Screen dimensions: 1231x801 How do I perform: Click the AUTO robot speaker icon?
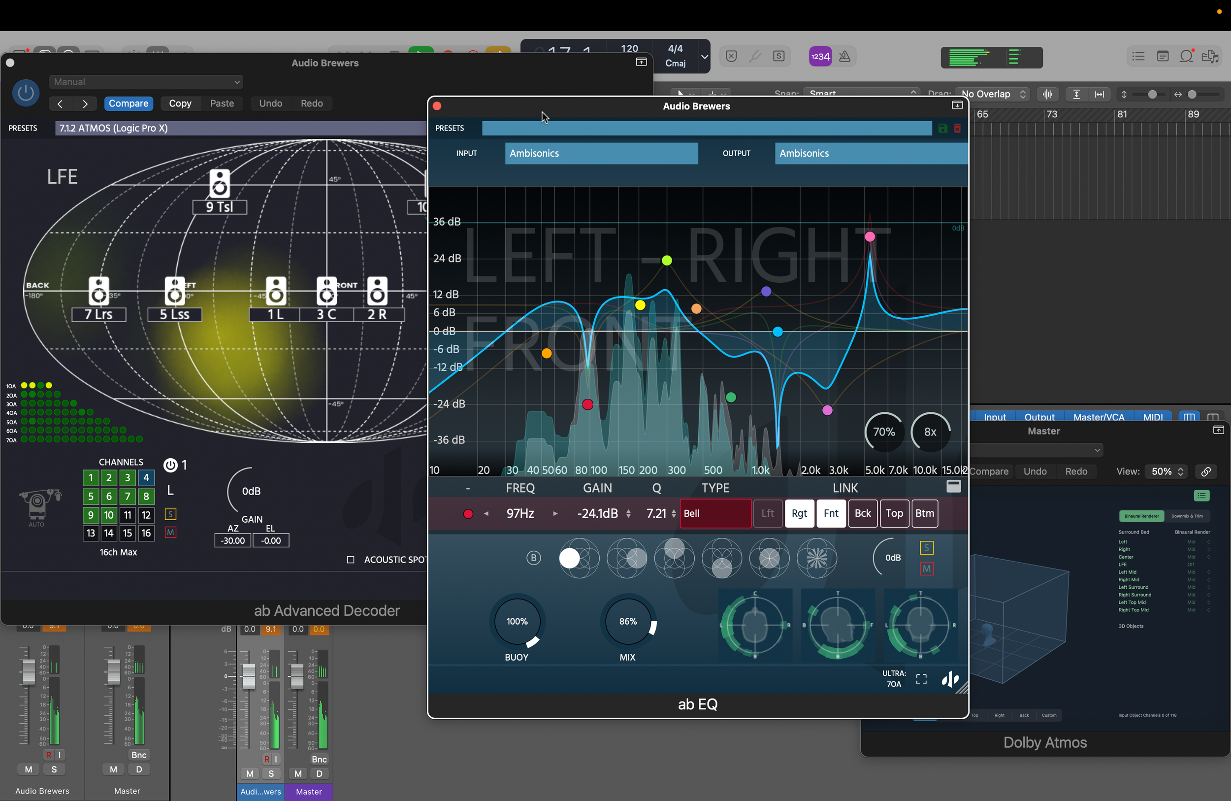click(x=37, y=504)
